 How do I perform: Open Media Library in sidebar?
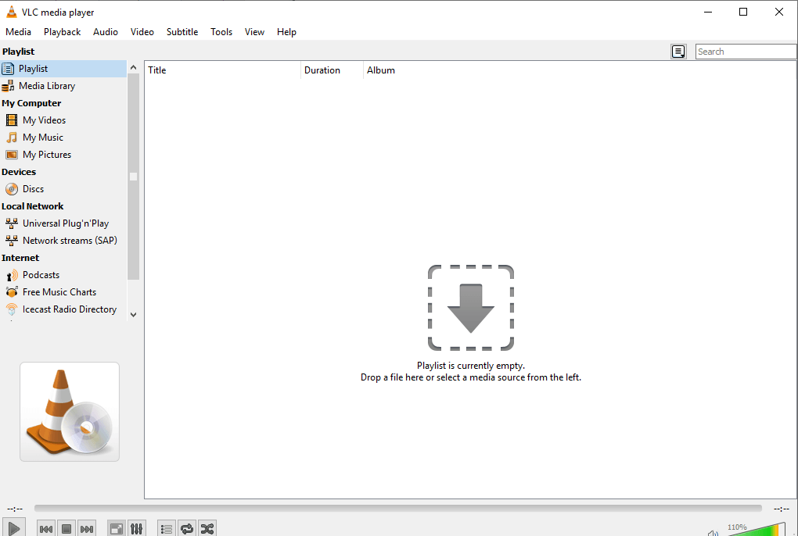coord(63,86)
